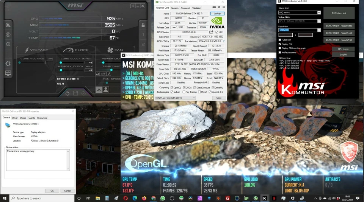
Task: Click core clock MHz offset field
Action: [89, 62]
